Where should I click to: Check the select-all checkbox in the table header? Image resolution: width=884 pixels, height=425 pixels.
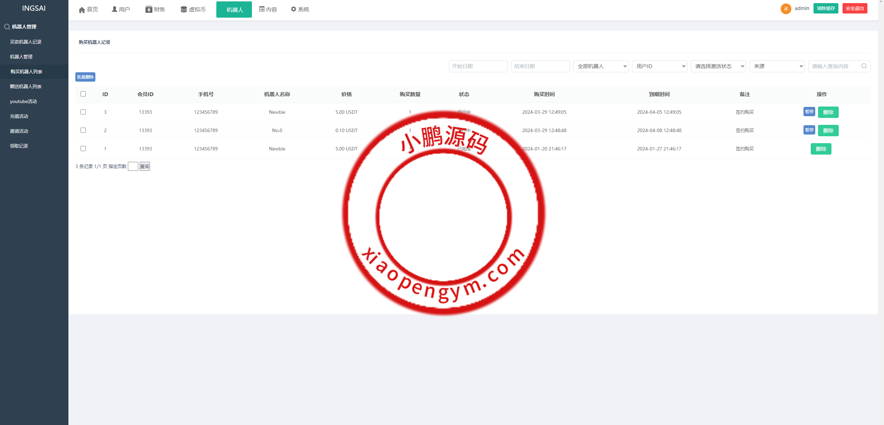[83, 94]
